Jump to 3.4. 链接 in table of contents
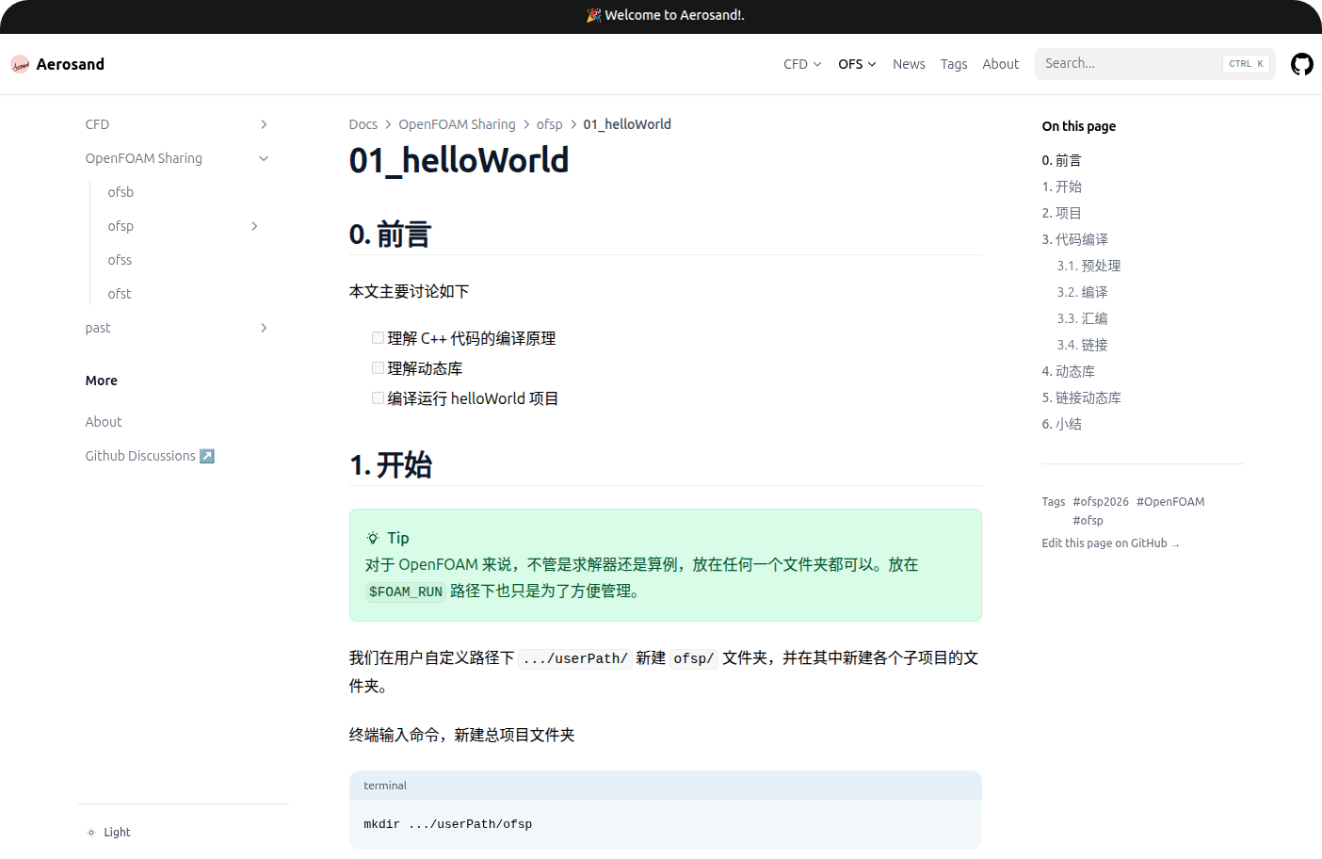Viewport: 1322px width, 859px height. tap(1082, 345)
